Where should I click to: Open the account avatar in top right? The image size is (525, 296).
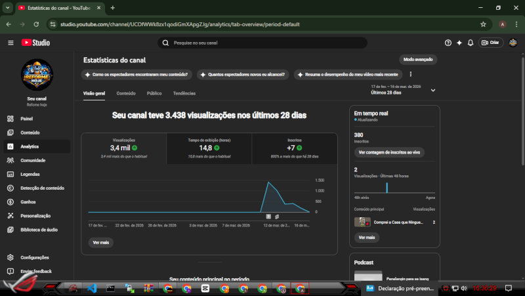pyautogui.click(x=513, y=43)
